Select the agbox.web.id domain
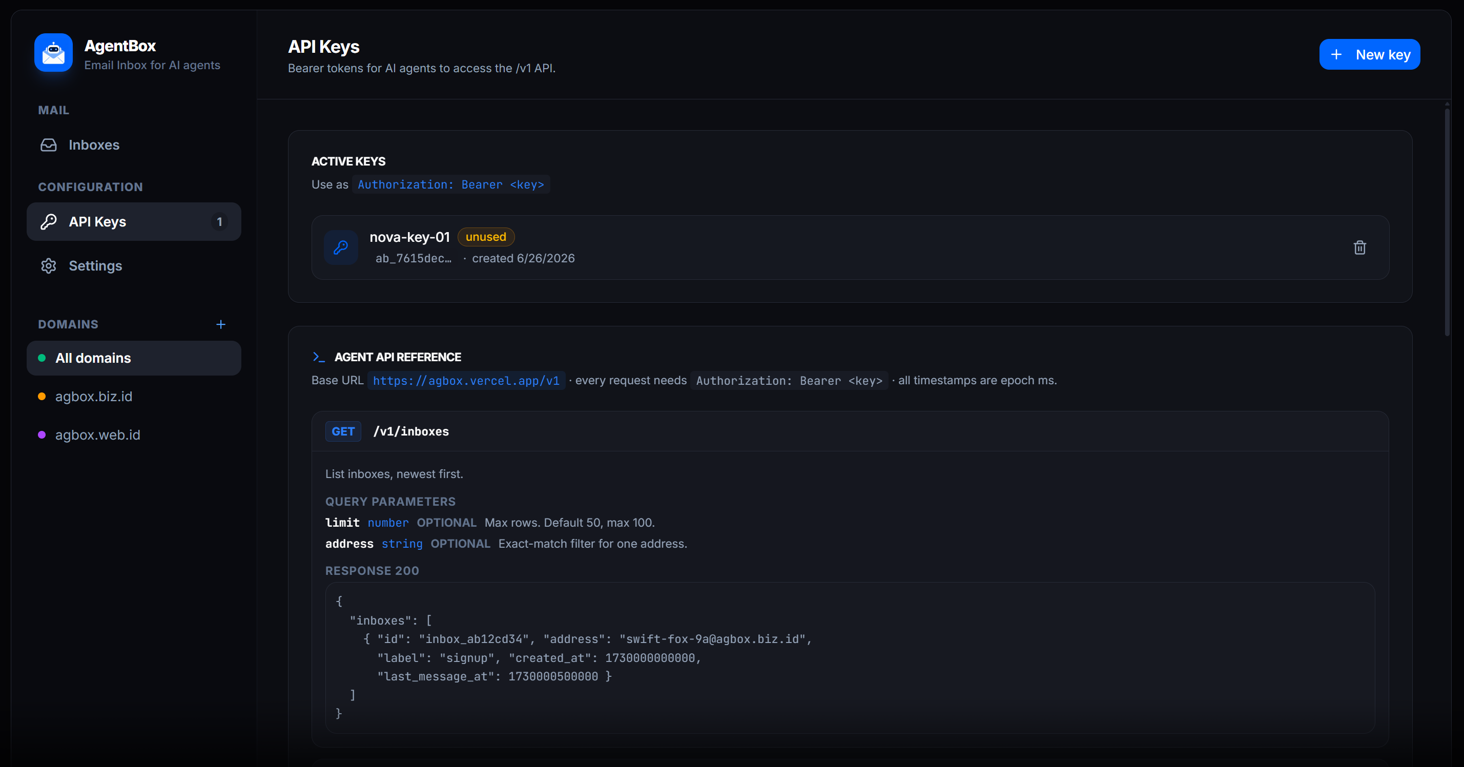This screenshot has width=1464, height=767. (x=134, y=434)
